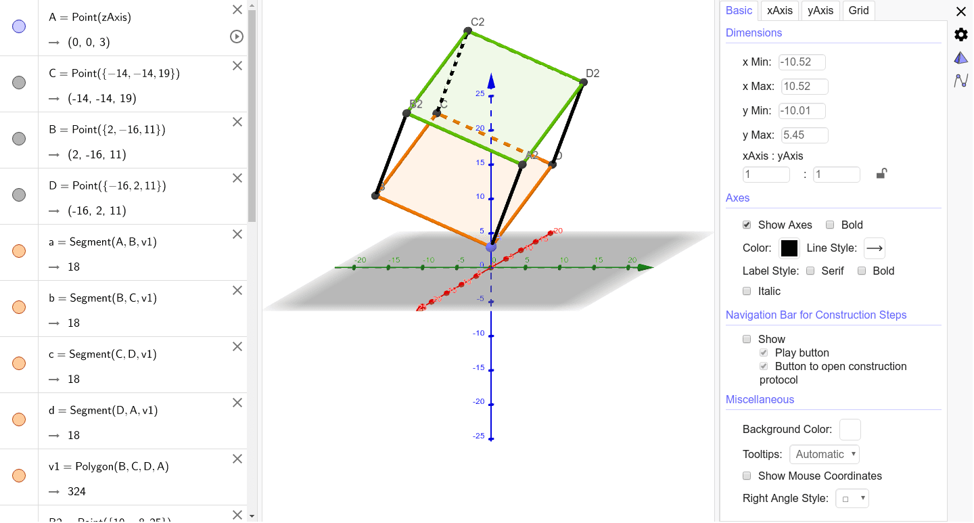Pick the white Background Color swatch
This screenshot has width=974, height=523.
pyautogui.click(x=850, y=430)
